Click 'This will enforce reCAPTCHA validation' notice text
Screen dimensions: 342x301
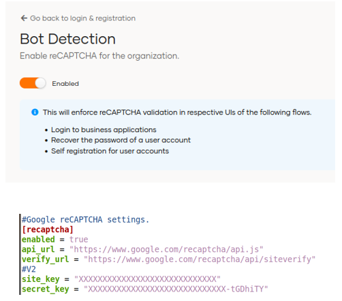tap(177, 112)
